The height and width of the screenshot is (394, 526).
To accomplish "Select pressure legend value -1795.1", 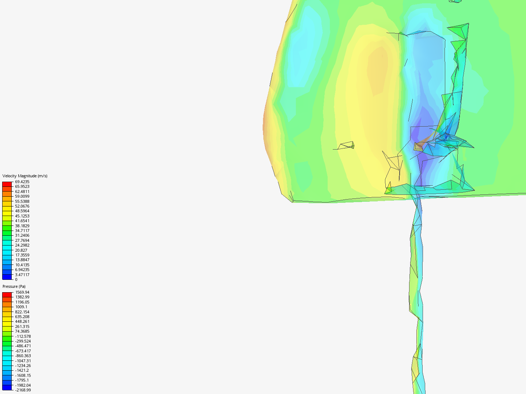I will click(x=22, y=380).
